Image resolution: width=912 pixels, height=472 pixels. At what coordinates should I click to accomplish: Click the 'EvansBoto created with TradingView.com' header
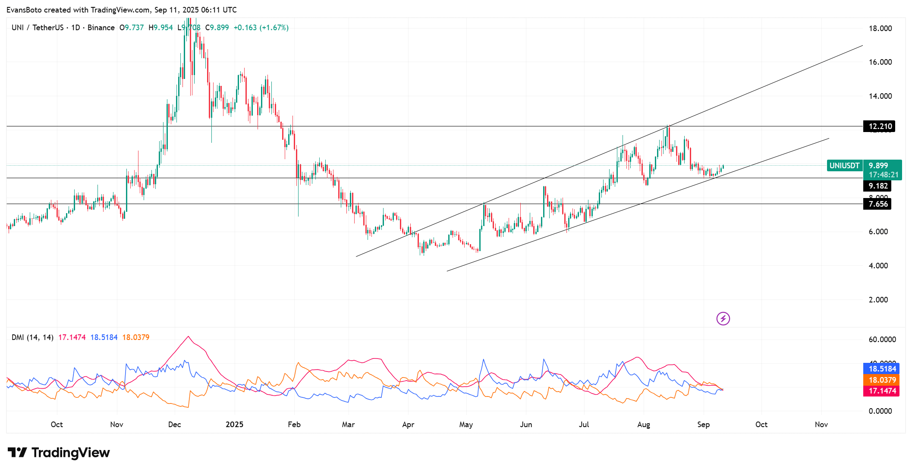[122, 9]
